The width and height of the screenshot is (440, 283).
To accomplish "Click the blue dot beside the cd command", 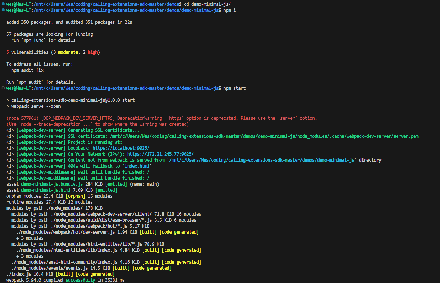I will 3,4.
